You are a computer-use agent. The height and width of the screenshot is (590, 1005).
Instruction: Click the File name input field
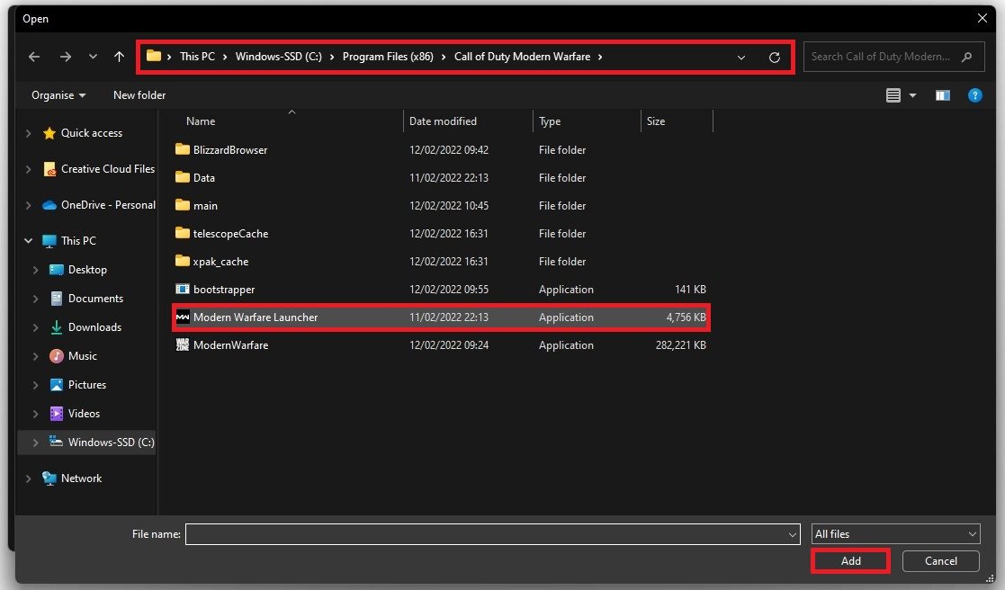coord(486,534)
